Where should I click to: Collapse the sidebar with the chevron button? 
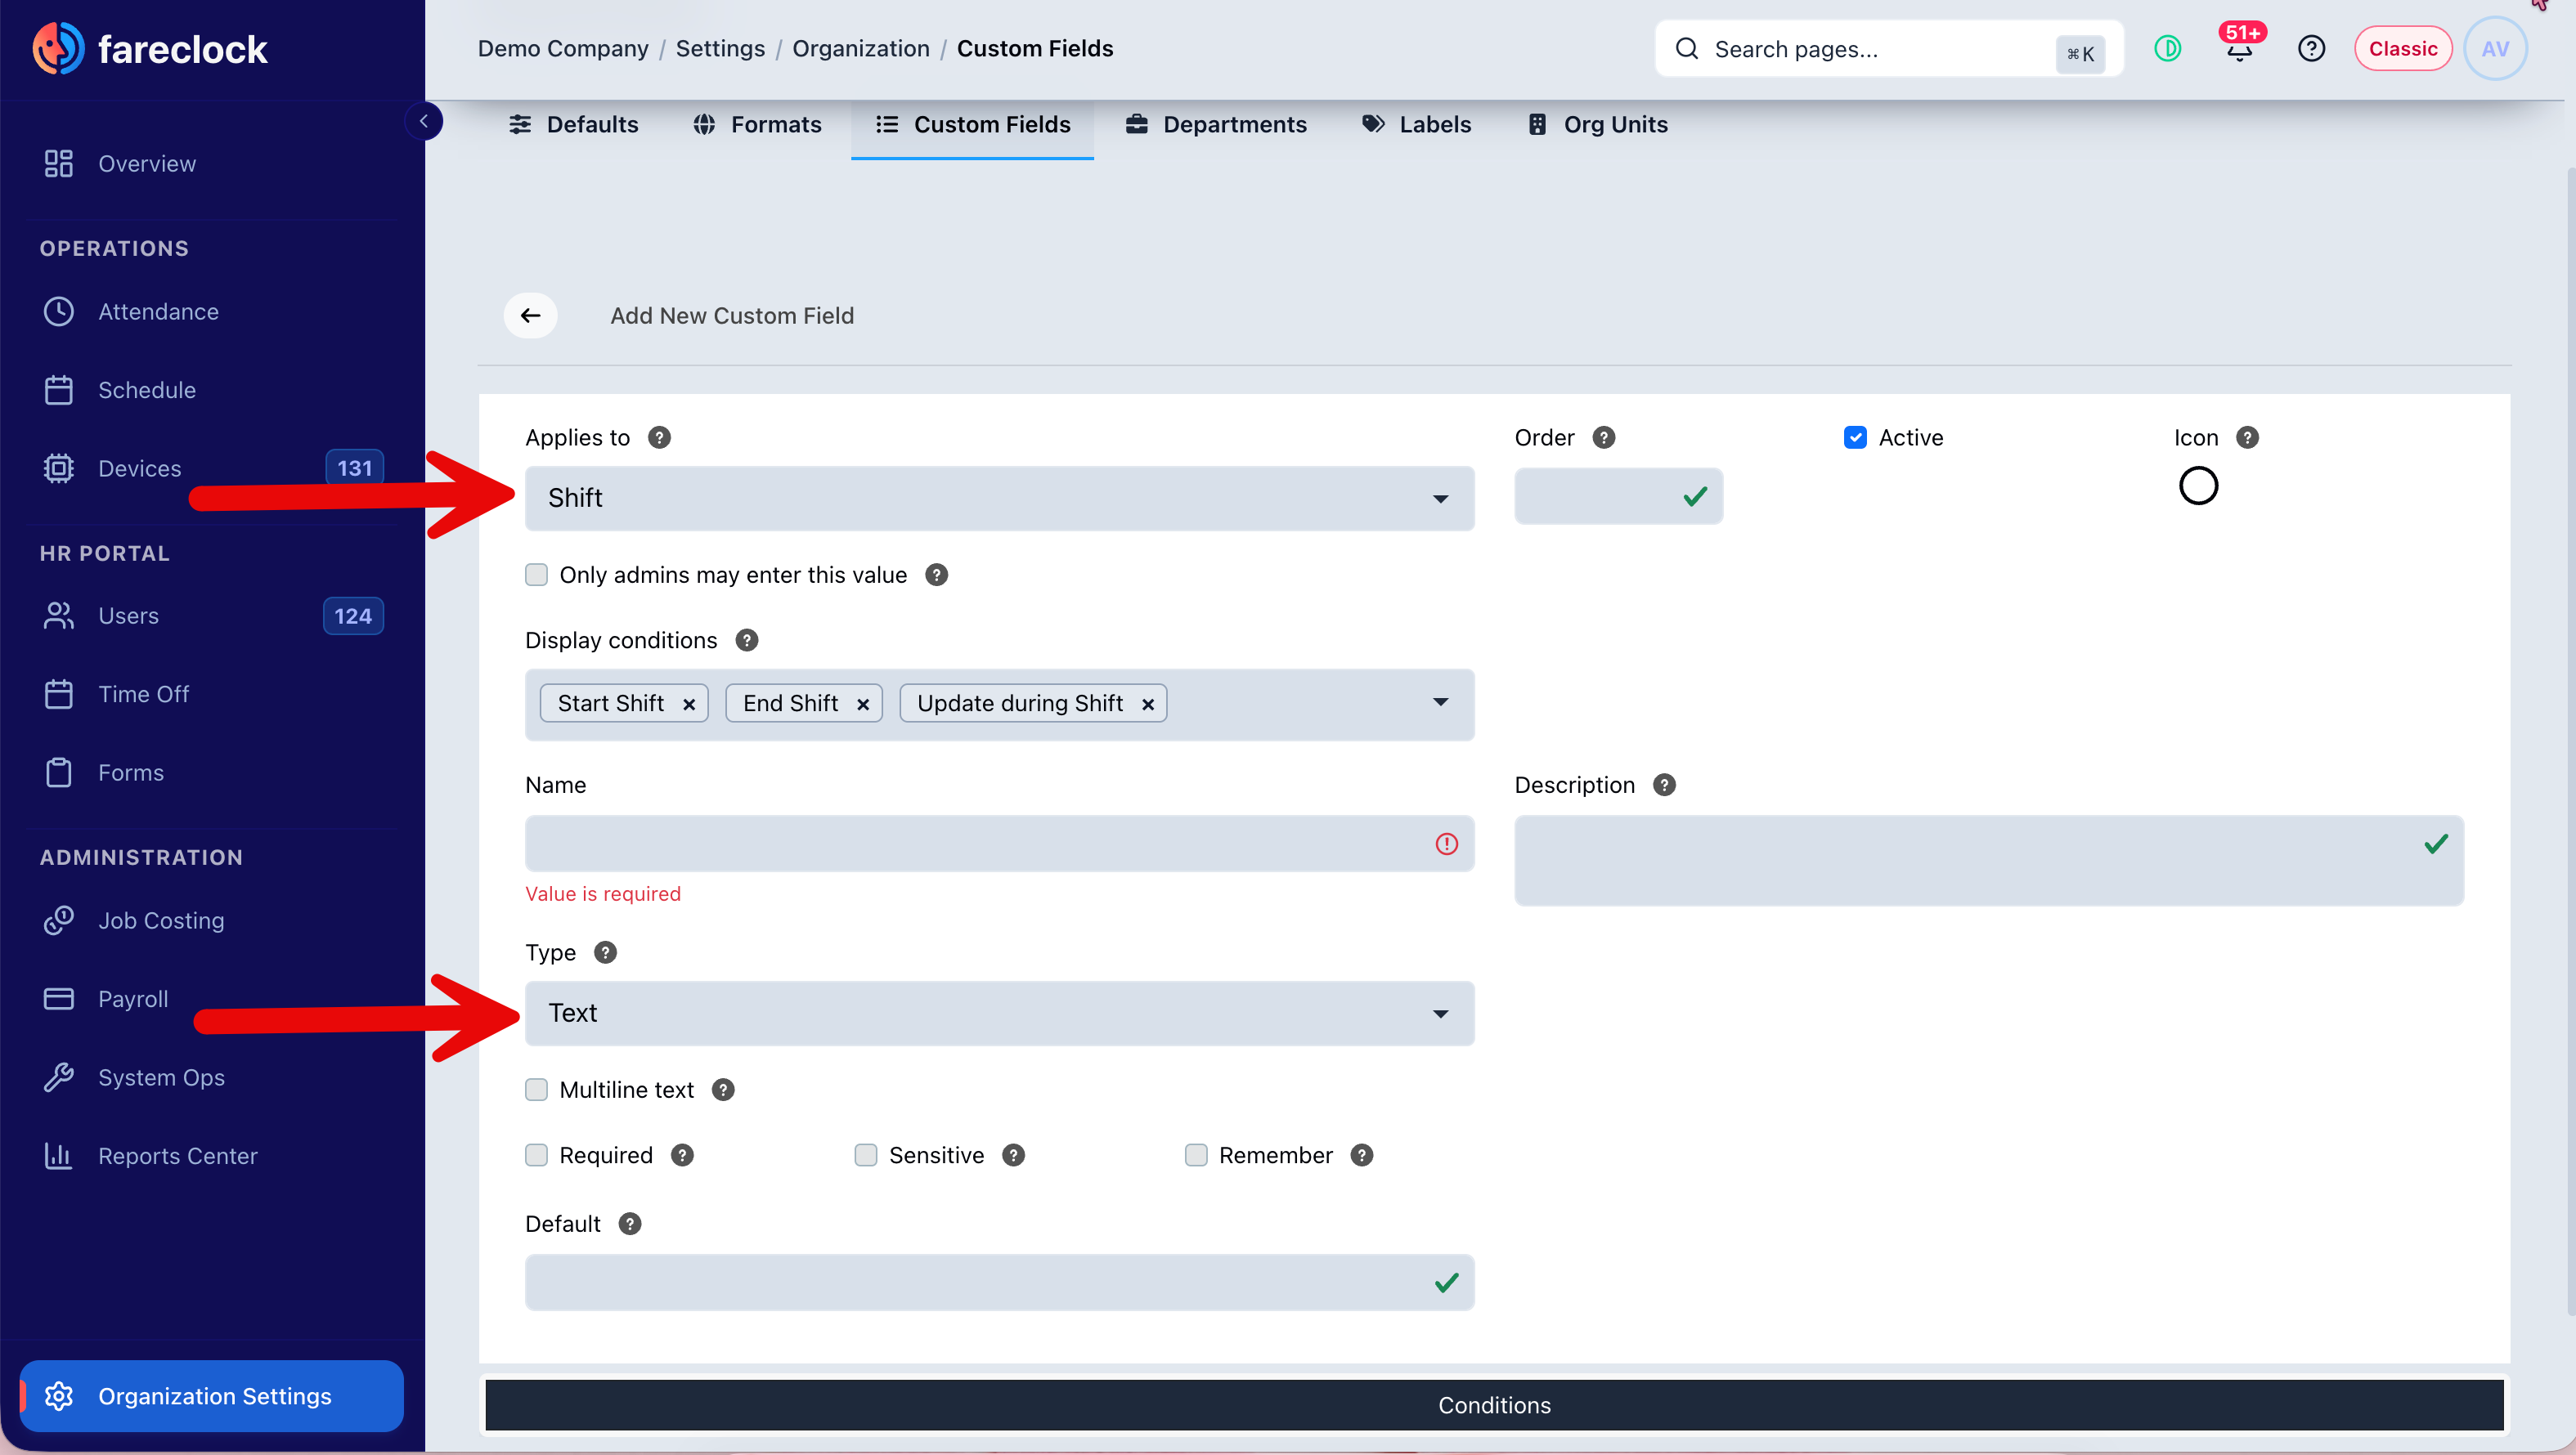[x=424, y=121]
